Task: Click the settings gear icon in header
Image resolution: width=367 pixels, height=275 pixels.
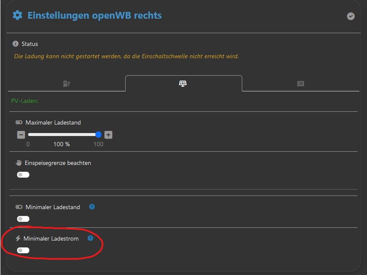Action: (x=17, y=15)
